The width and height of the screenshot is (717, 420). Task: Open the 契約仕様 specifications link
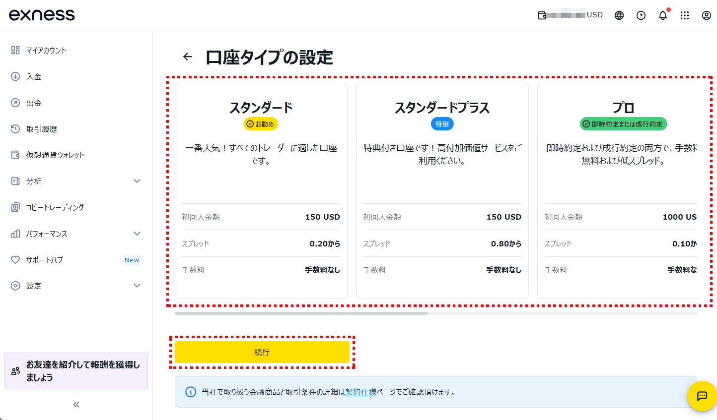tap(360, 392)
